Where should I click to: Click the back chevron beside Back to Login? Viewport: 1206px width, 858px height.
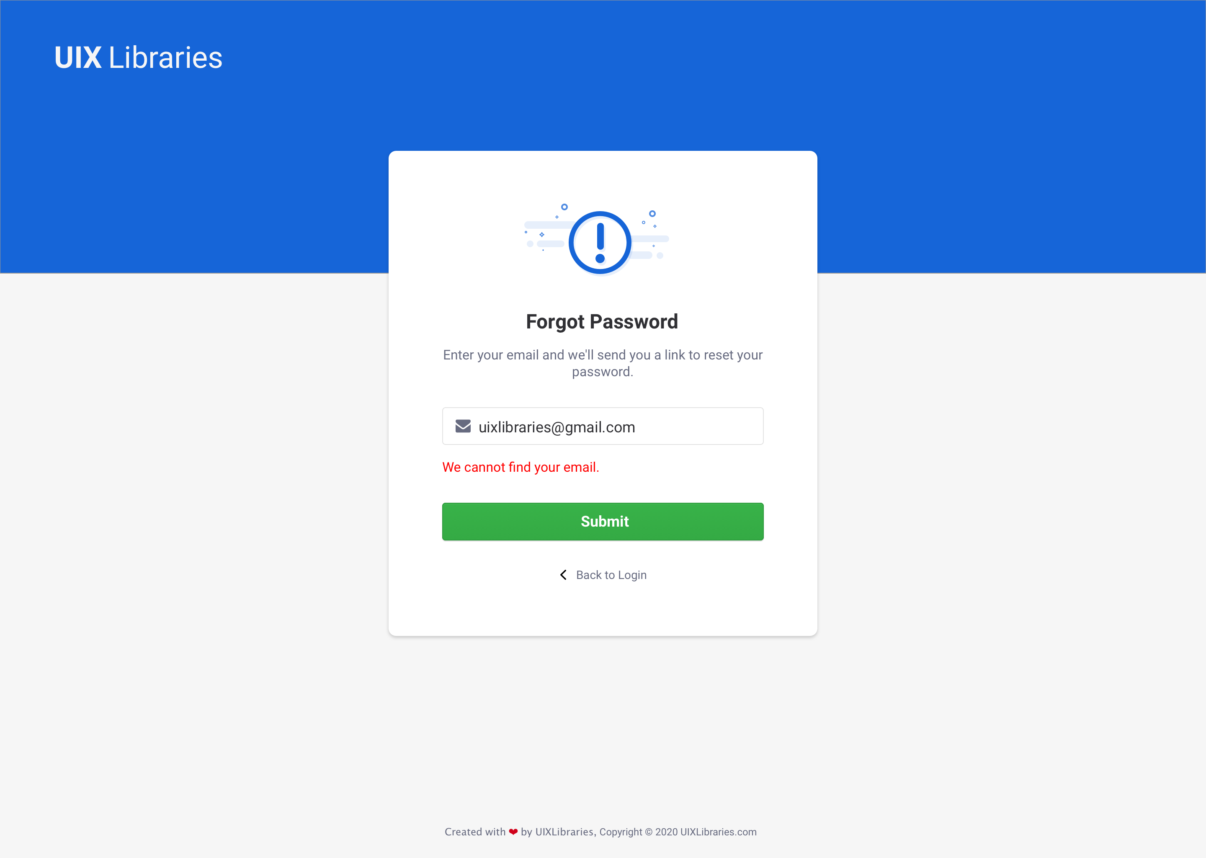point(563,575)
